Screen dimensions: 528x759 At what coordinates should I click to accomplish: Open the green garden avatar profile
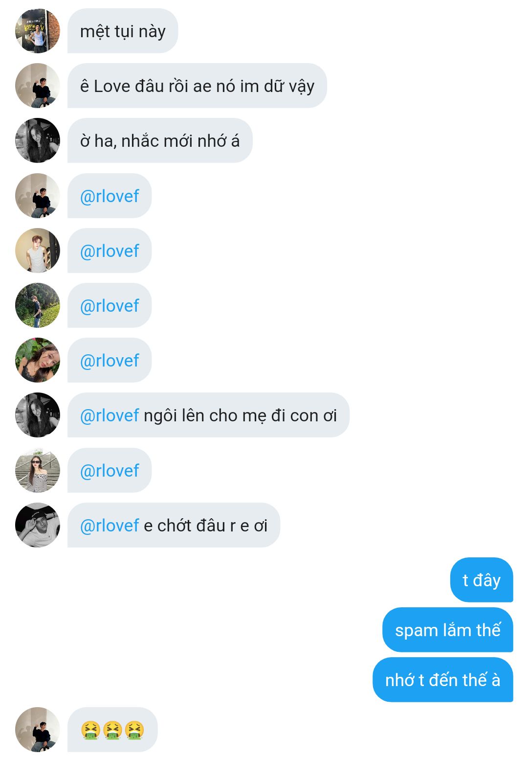(x=38, y=305)
